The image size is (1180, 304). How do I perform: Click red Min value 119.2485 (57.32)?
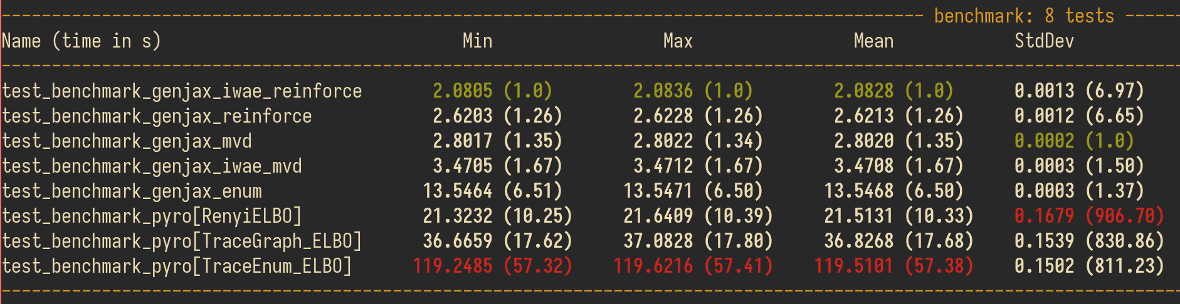pos(493,266)
